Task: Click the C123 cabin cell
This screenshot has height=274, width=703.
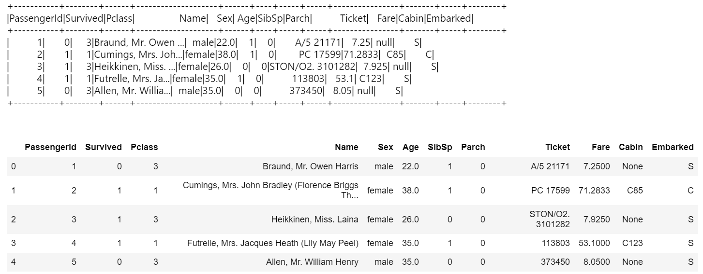Action: coord(632,243)
